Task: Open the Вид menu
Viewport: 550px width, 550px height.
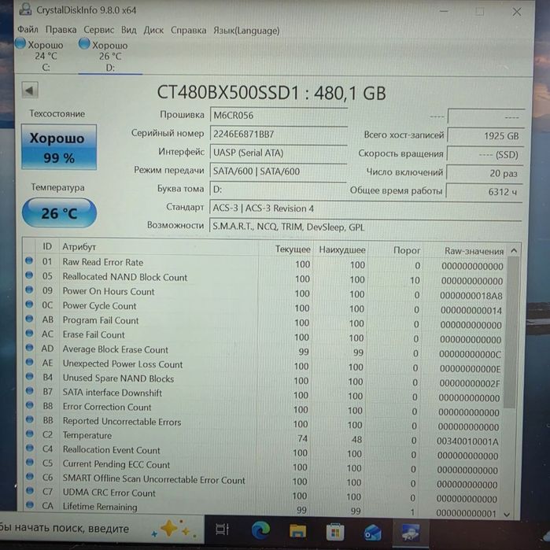Action: click(129, 30)
